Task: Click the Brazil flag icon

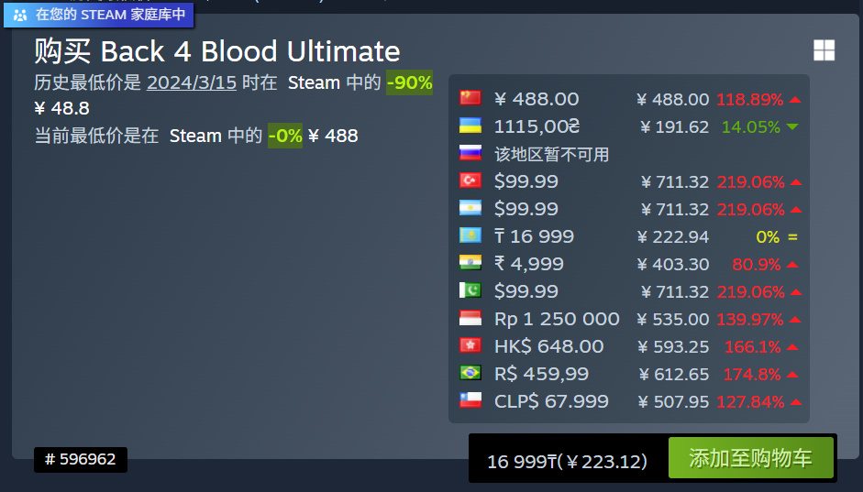Action: tap(470, 373)
